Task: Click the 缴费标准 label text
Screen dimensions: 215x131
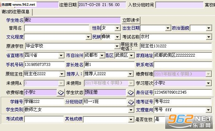Action: (144, 74)
